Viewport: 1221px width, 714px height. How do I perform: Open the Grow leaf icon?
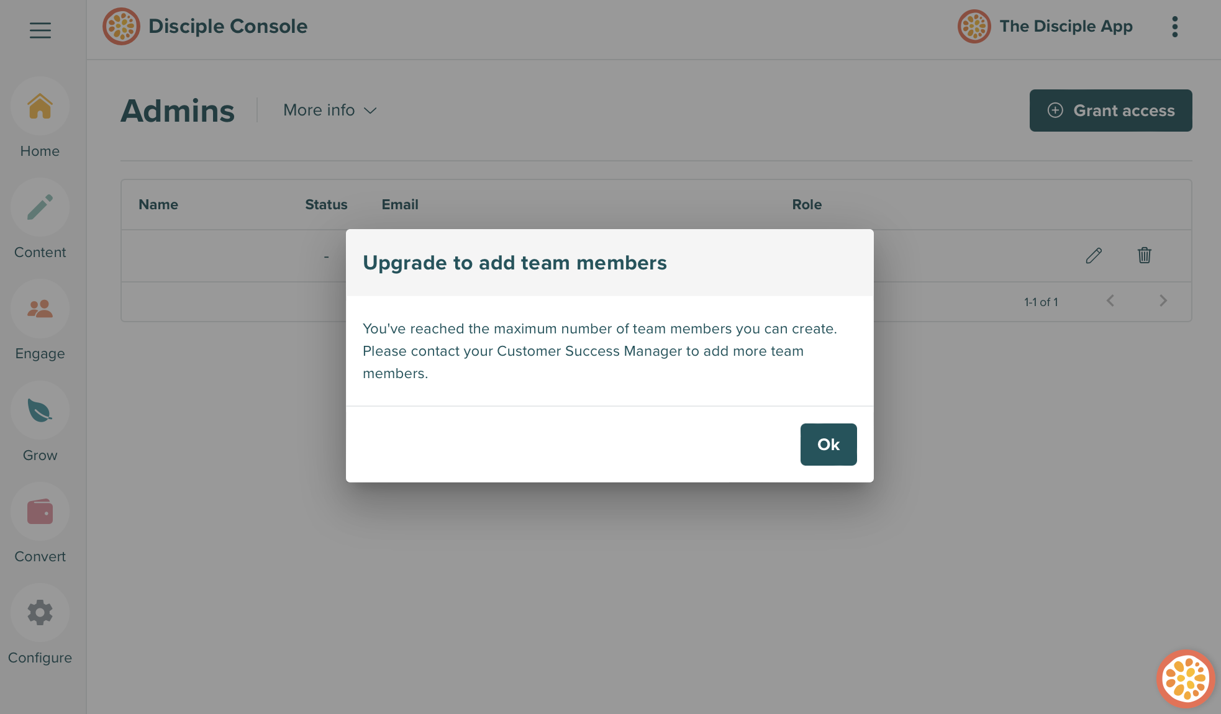click(x=40, y=410)
